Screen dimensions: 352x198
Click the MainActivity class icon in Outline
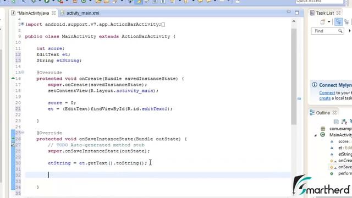point(323,135)
